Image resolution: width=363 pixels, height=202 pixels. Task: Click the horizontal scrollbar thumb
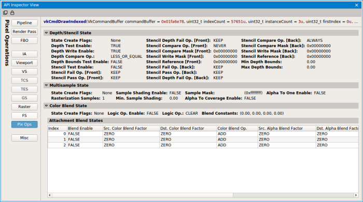pyautogui.click(x=143, y=195)
